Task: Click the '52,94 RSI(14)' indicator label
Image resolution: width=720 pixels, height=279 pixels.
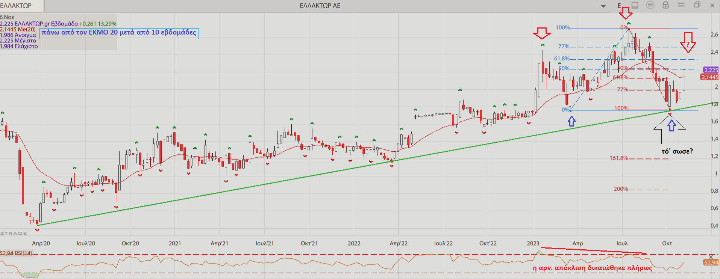Action: click(x=16, y=253)
